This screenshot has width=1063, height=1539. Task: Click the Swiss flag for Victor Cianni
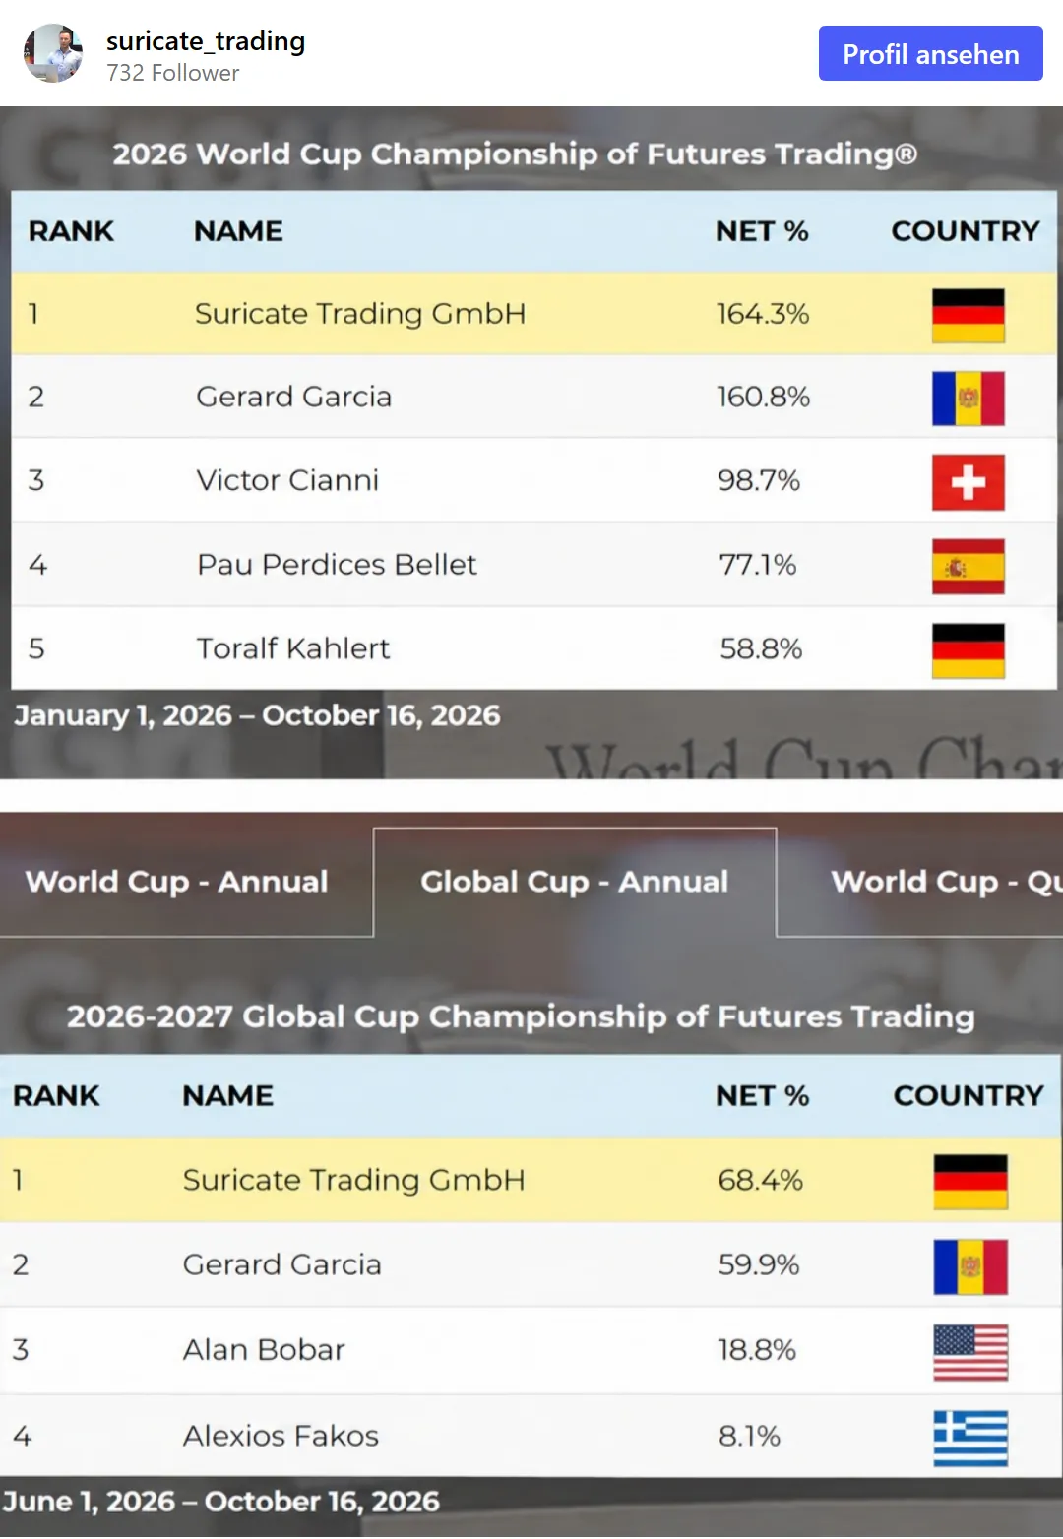[x=969, y=482]
